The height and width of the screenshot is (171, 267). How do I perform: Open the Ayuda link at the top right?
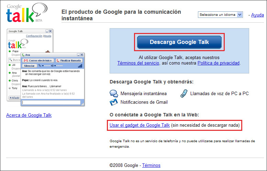(257, 15)
